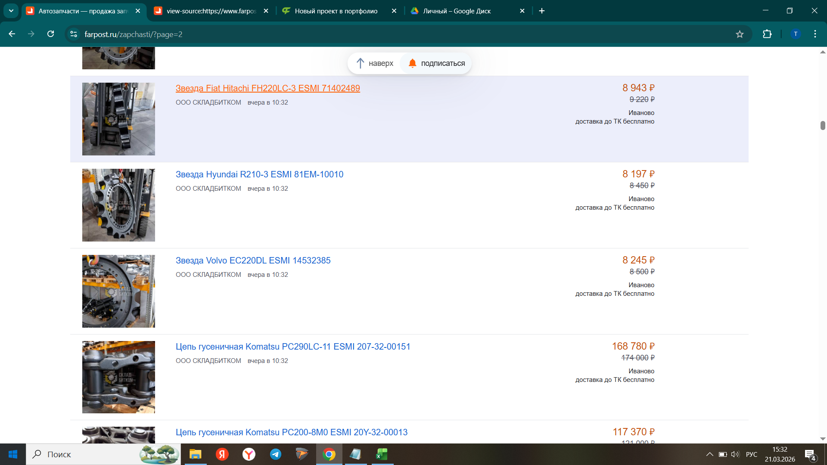Open File Explorer from the taskbar
Screen dimensions: 827x465
196,454
